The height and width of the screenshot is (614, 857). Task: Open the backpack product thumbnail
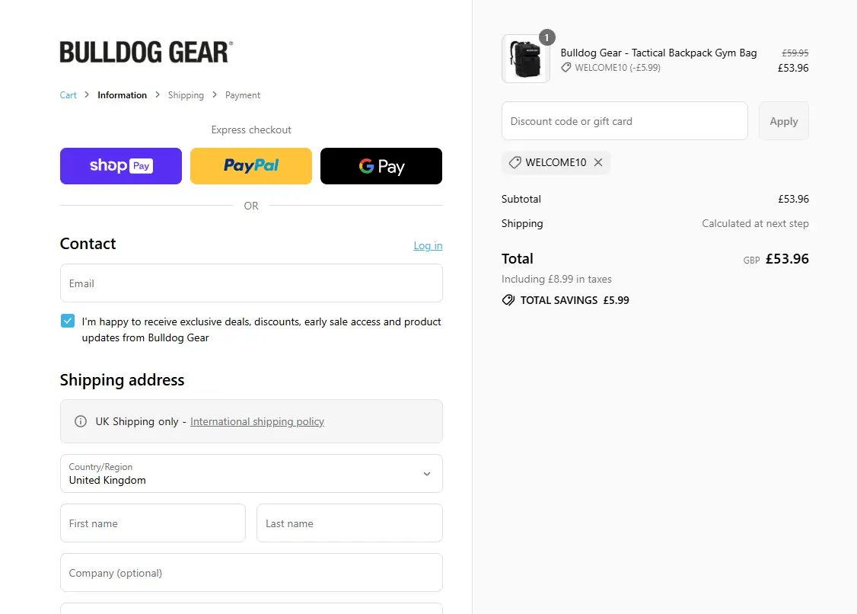point(525,59)
